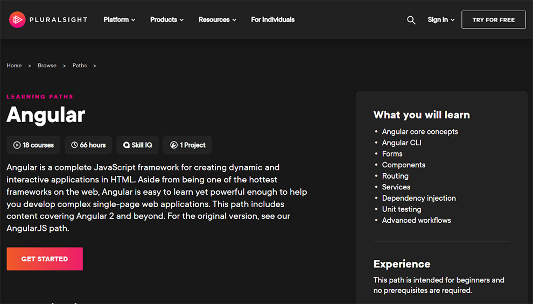
Task: Click the Services list item
Action: click(396, 187)
